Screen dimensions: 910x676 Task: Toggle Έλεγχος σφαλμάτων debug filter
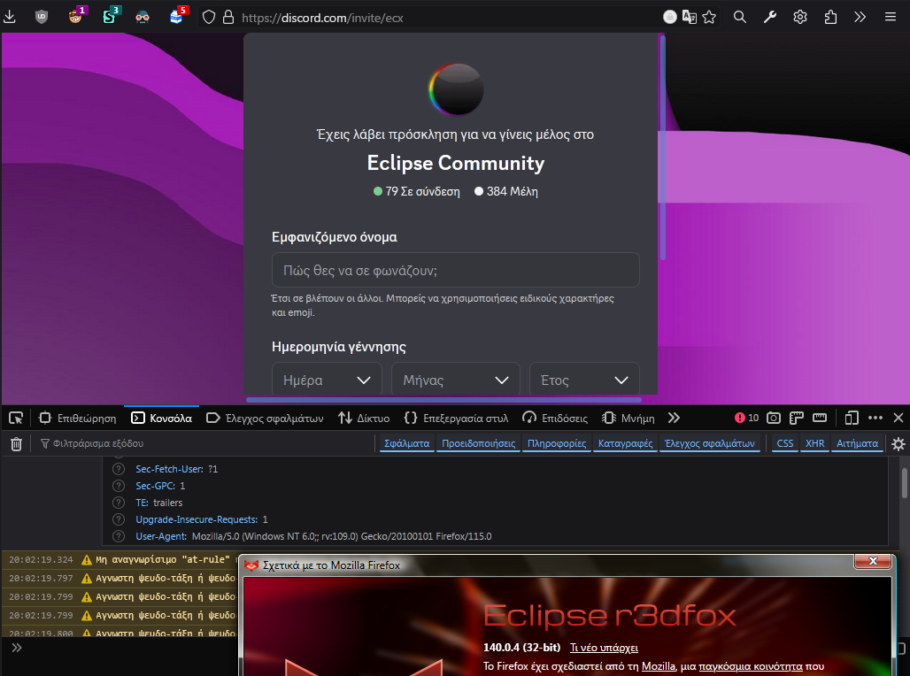point(709,443)
